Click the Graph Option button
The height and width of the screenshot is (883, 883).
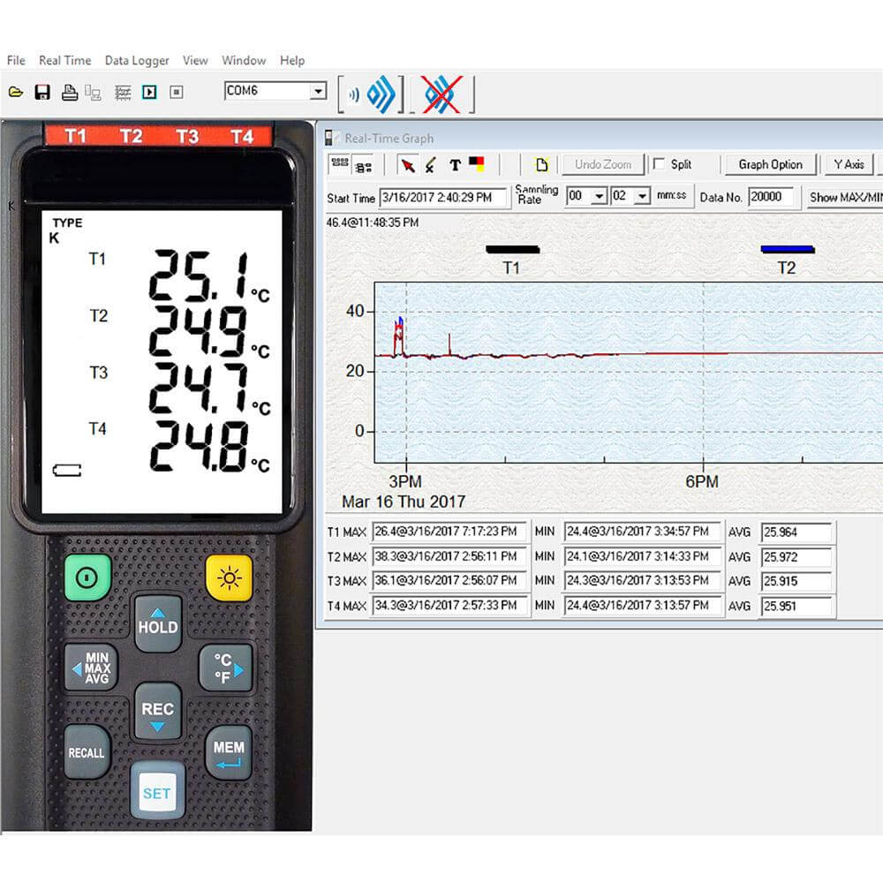tap(770, 164)
